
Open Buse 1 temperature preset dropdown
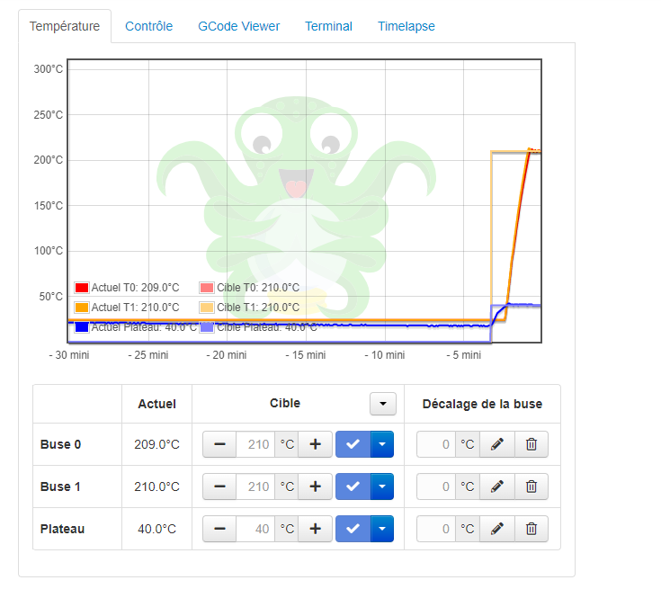382,486
